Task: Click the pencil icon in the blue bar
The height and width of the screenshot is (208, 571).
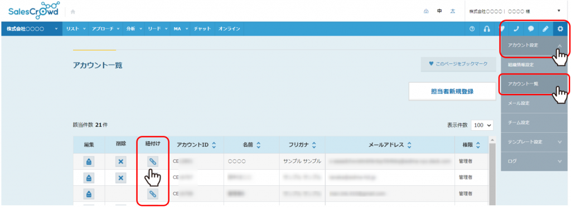Action: click(545, 29)
